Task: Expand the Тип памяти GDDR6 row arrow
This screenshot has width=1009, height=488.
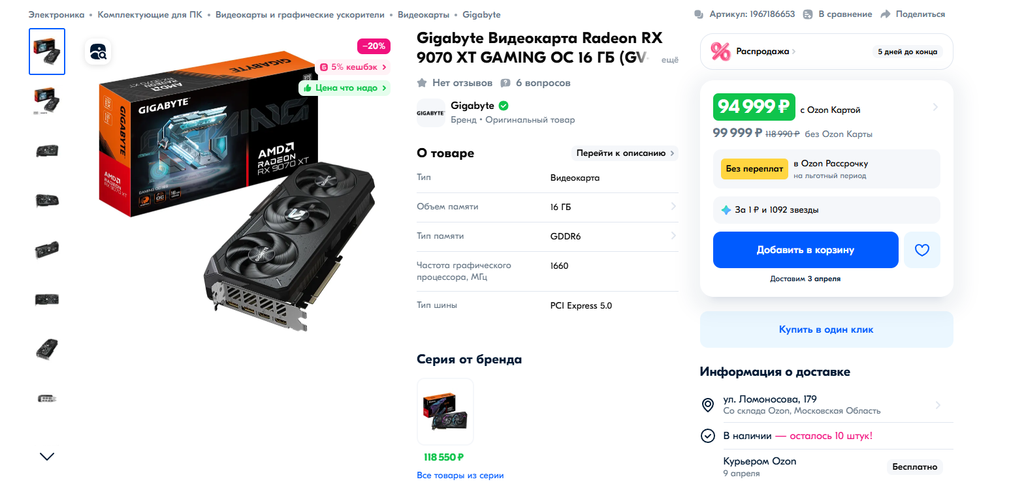Action: (x=673, y=236)
